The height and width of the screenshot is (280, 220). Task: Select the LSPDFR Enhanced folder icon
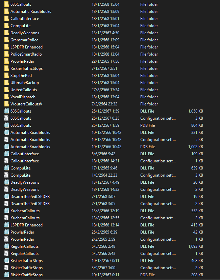(x=6, y=47)
